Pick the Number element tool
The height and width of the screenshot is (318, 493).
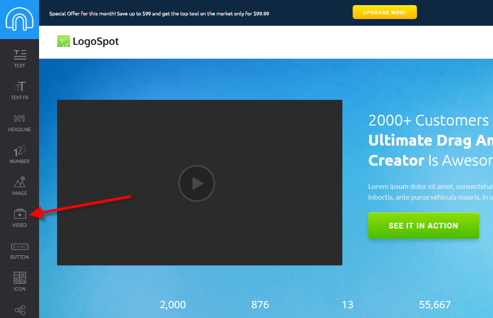[x=20, y=154]
